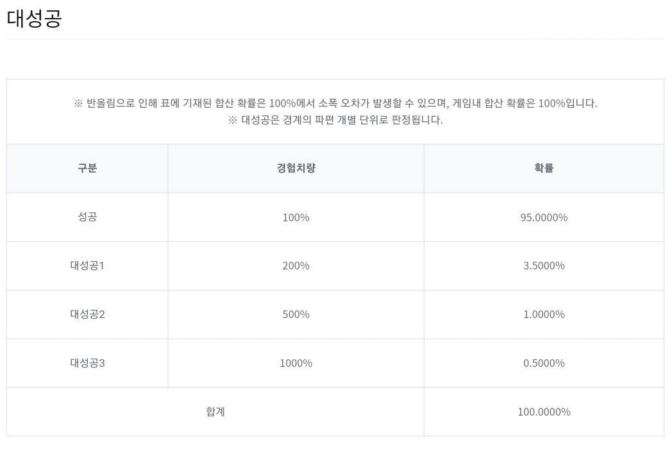The image size is (672, 449).
Task: Click the 0.5000% probability cell
Action: (x=544, y=363)
